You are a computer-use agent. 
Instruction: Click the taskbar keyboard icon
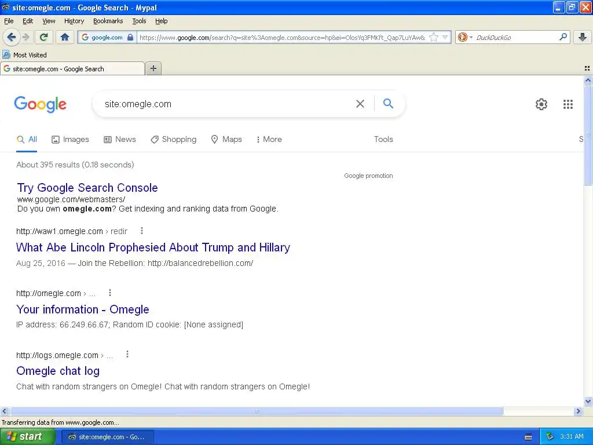click(x=528, y=437)
